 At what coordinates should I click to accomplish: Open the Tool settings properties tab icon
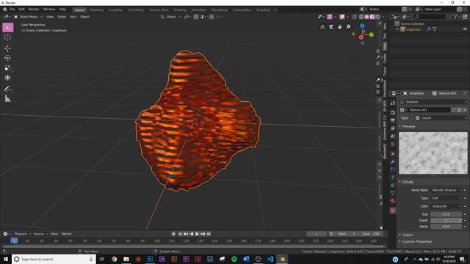point(393,103)
